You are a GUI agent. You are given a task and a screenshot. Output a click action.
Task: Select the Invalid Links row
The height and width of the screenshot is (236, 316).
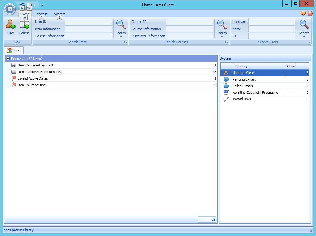(x=242, y=99)
